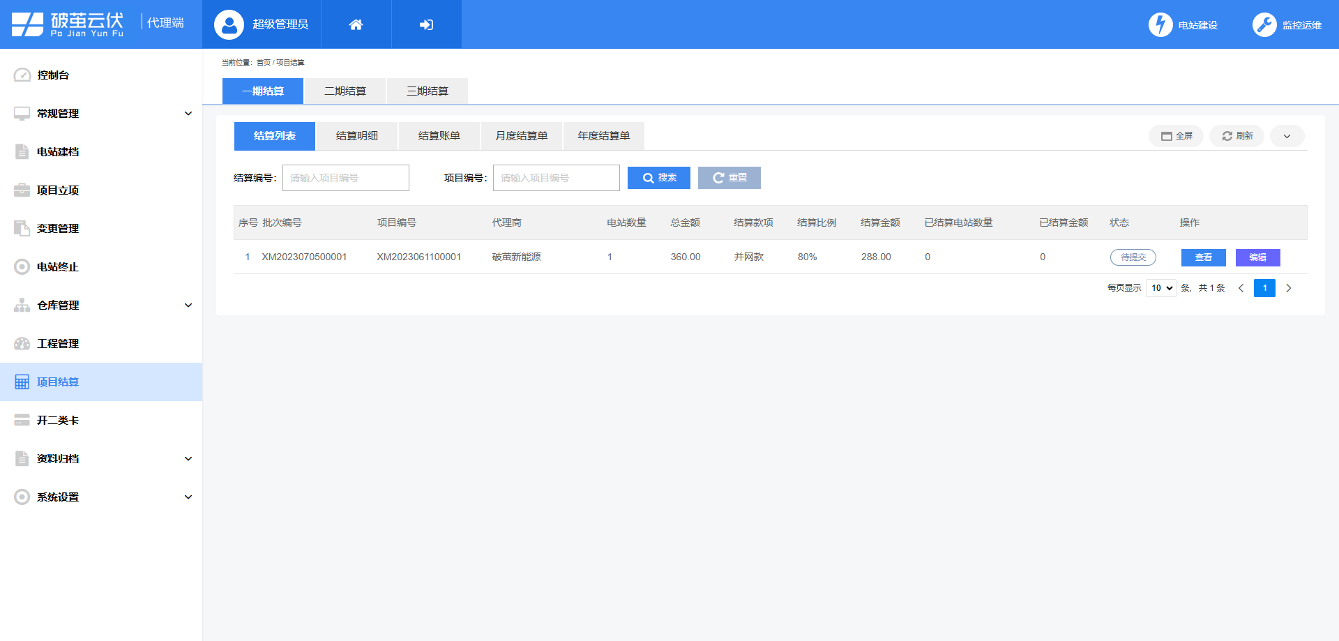The width and height of the screenshot is (1339, 641).
Task: Click 刷新 refresh button
Action: point(1236,136)
